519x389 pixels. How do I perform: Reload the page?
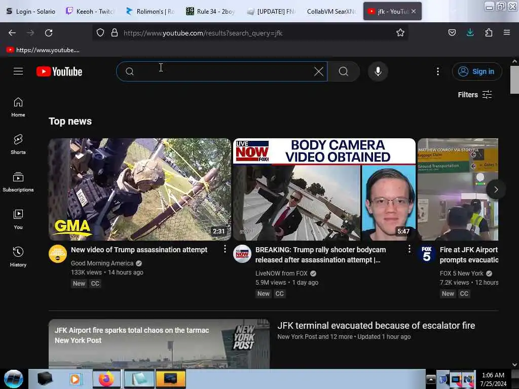49,33
